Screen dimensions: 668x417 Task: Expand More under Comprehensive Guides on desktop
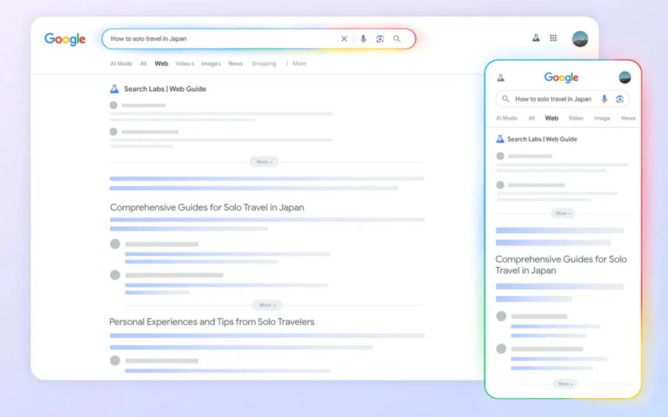click(x=267, y=305)
